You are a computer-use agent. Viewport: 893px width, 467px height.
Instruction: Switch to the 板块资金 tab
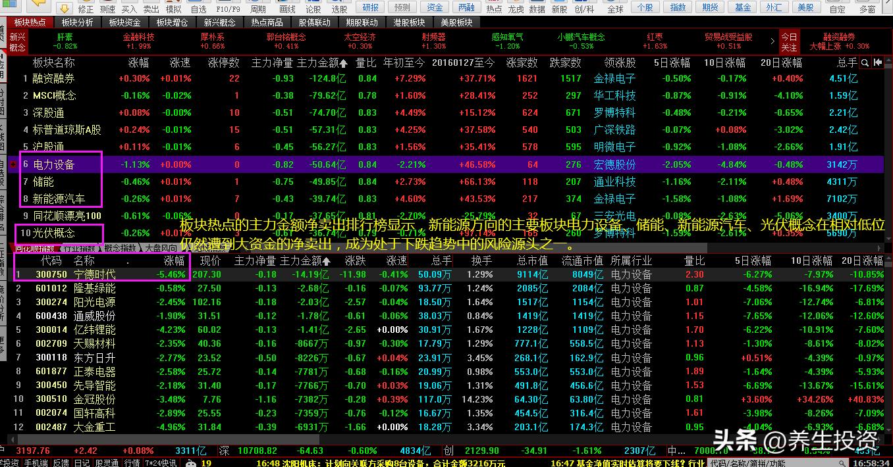point(125,22)
